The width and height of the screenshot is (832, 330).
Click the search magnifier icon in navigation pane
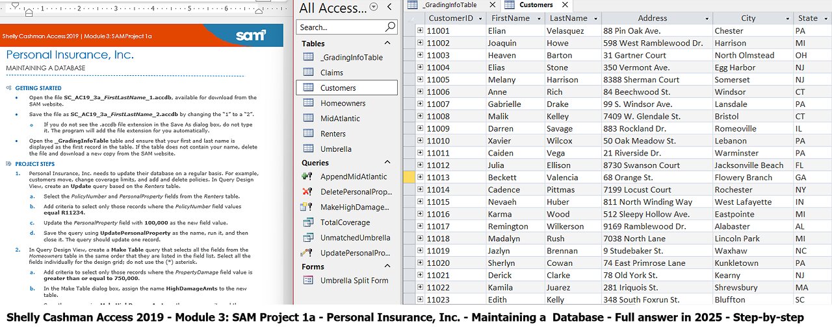click(390, 27)
